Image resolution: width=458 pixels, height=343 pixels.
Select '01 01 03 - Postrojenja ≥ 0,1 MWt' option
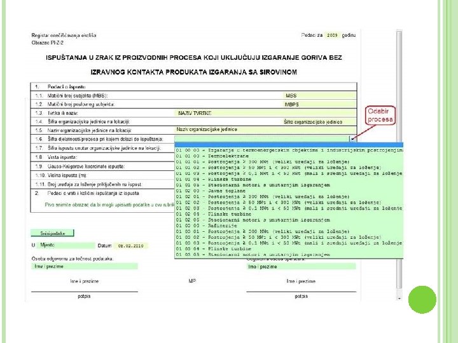click(289, 173)
